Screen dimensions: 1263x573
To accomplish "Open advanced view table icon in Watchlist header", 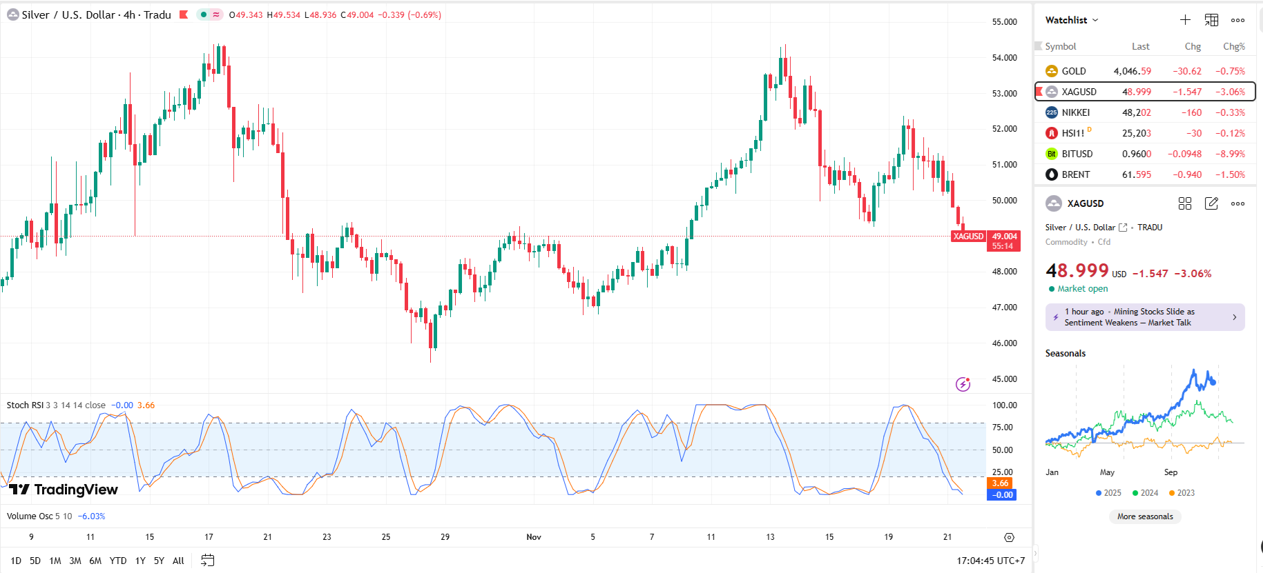I will 1211,20.
